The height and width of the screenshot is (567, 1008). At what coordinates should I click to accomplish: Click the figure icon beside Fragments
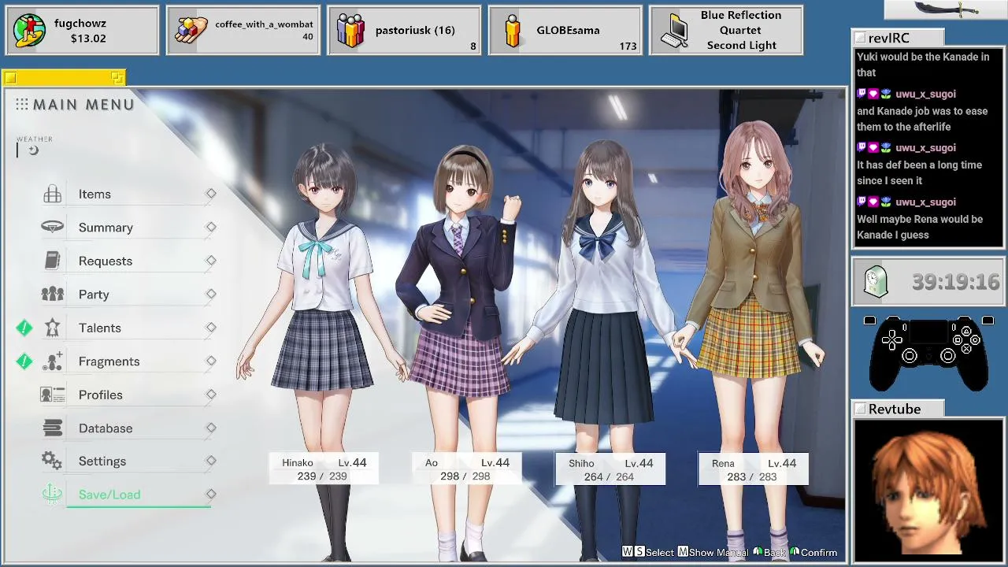[53, 361]
